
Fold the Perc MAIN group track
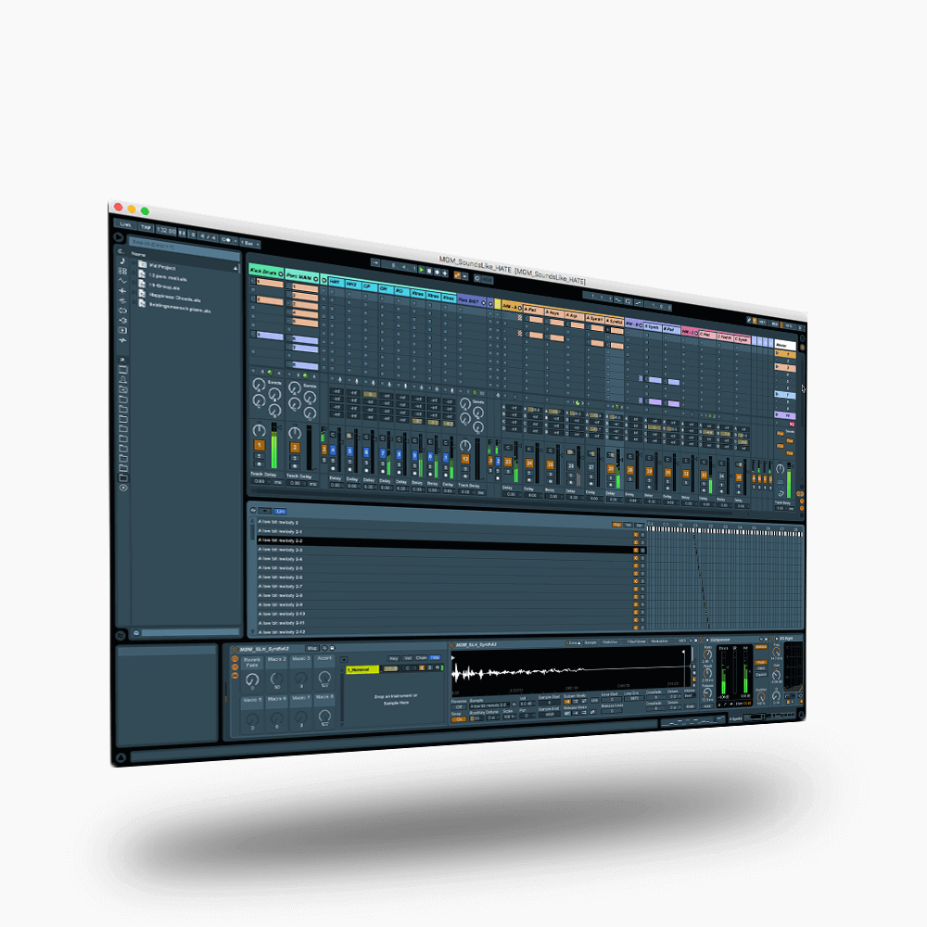click(316, 278)
